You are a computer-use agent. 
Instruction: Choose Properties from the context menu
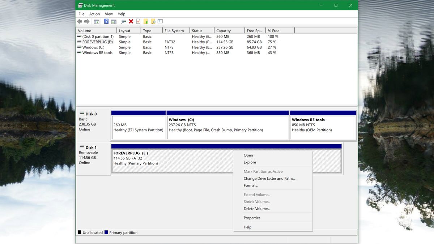(252, 218)
